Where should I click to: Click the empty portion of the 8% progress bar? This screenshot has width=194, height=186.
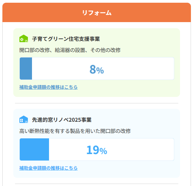[x=136, y=68]
